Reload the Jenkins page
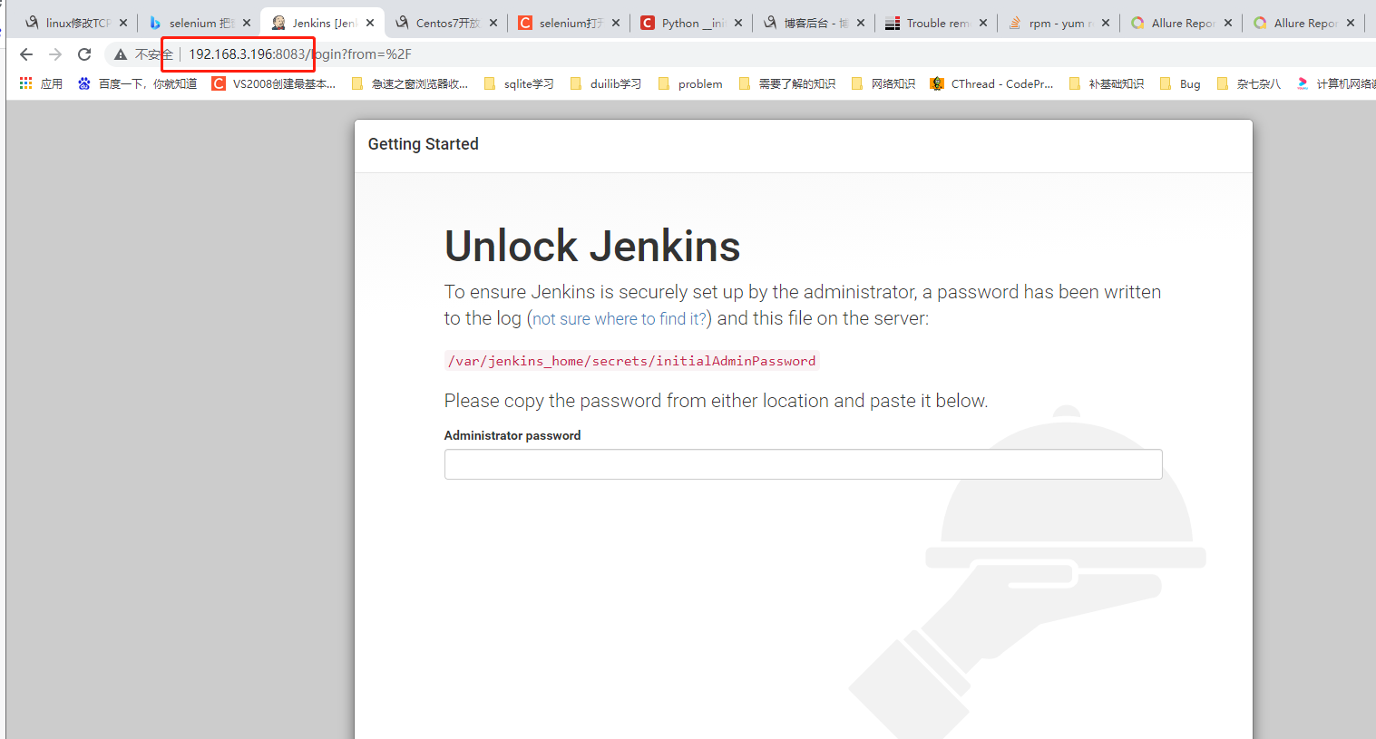The image size is (1376, 739). pyautogui.click(x=84, y=54)
